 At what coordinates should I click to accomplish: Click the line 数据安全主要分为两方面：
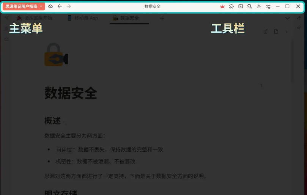pos(75,136)
